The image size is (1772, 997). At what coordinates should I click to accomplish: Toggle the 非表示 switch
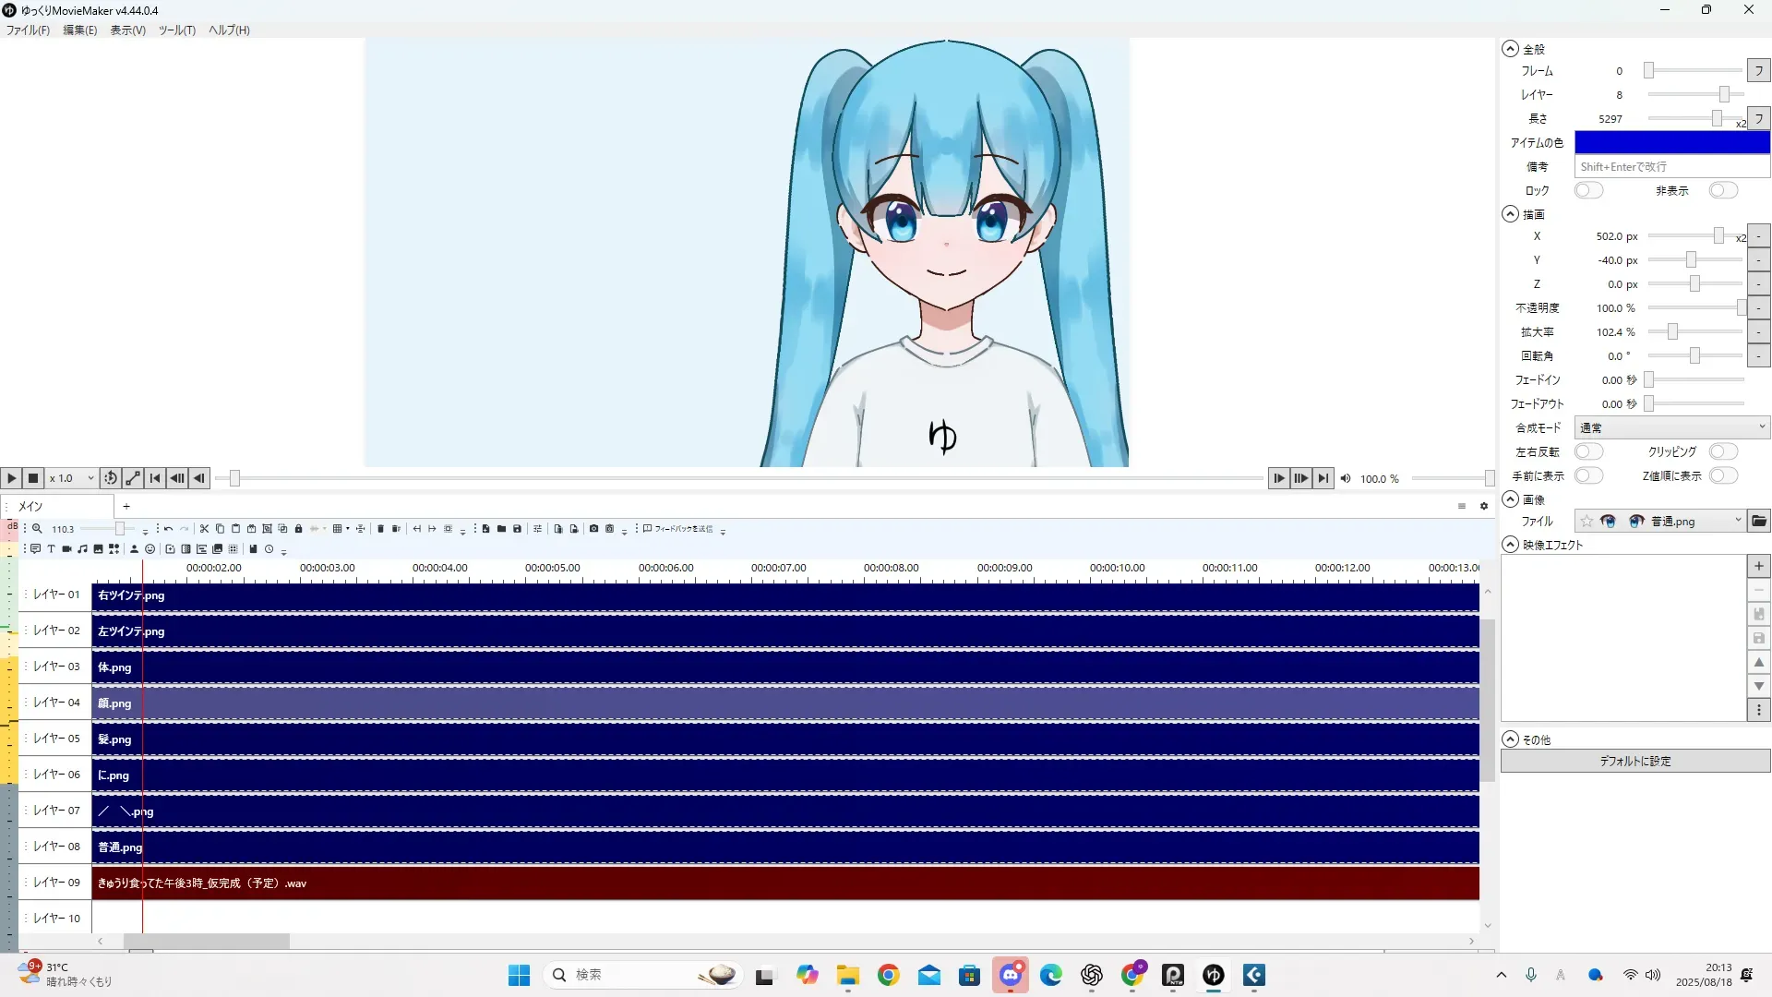(x=1722, y=190)
